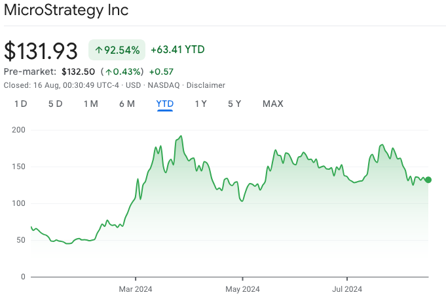Click the pre-market $132.50 price

78,71
